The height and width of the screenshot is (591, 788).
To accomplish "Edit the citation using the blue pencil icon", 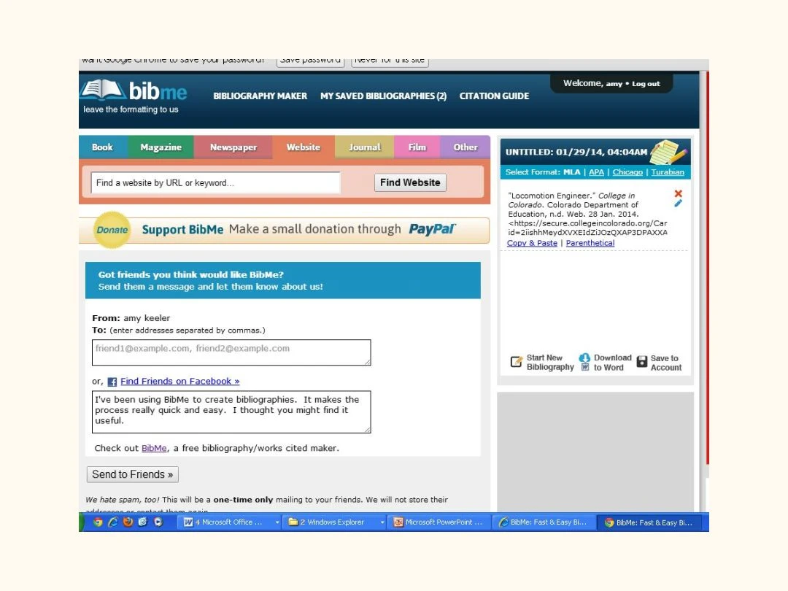I will pyautogui.click(x=678, y=204).
